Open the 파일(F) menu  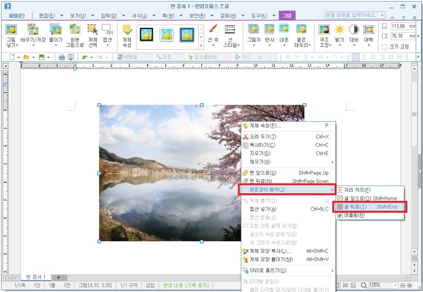(17, 16)
